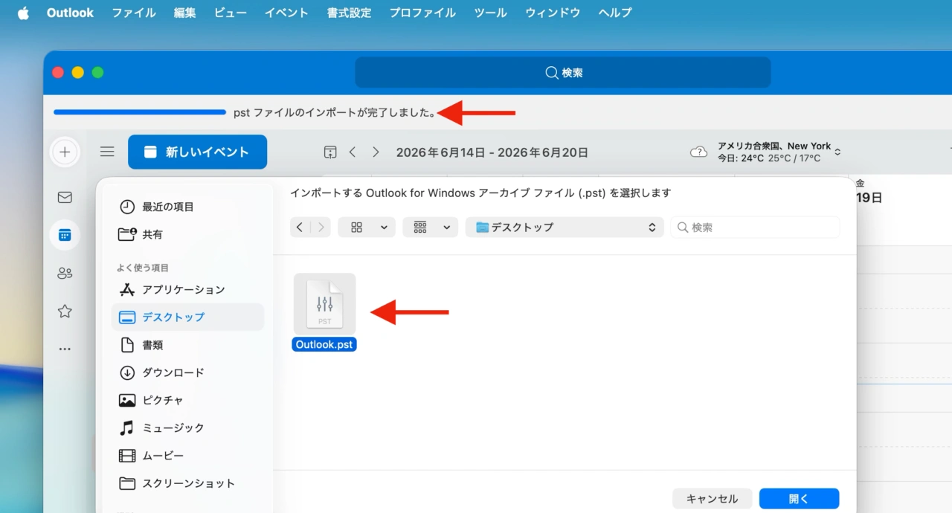This screenshot has height=513, width=952.
Task: Open the ウィンドウ menu
Action: point(553,13)
